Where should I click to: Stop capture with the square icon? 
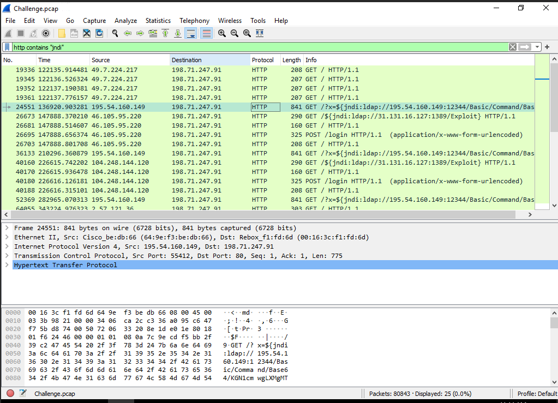[x=21, y=33]
